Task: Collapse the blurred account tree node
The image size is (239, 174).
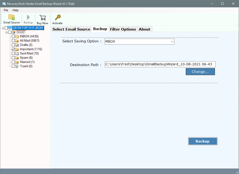Action: [x=6, y=32]
